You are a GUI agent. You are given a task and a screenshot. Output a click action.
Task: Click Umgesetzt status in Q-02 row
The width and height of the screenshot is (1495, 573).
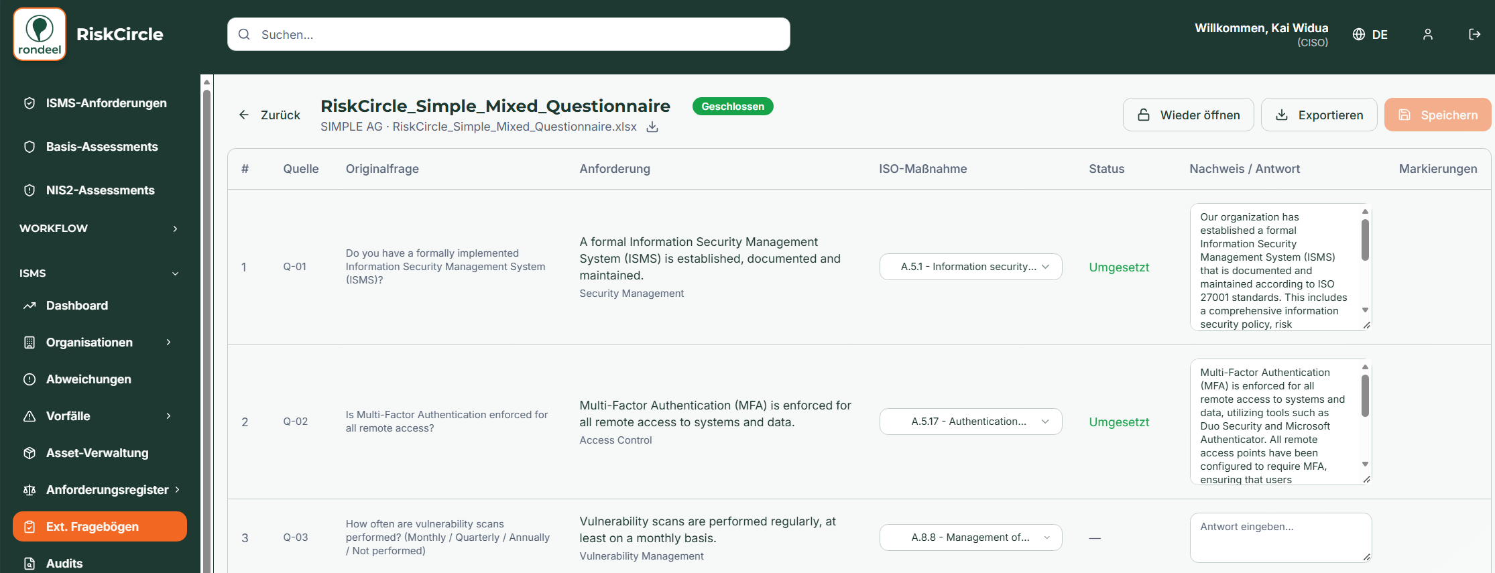[x=1119, y=422]
